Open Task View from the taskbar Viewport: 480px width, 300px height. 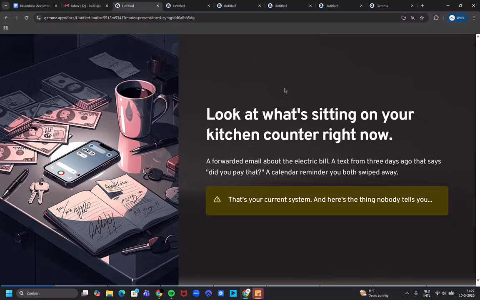[85, 293]
